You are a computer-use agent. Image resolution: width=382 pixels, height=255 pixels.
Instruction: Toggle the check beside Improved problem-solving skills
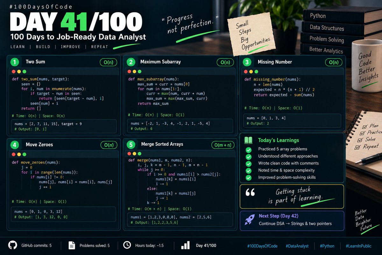coord(249,178)
